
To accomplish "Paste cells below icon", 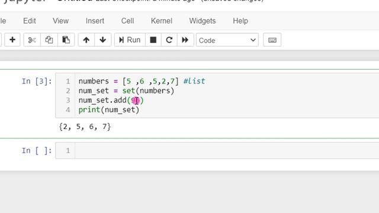I will tap(66, 40).
